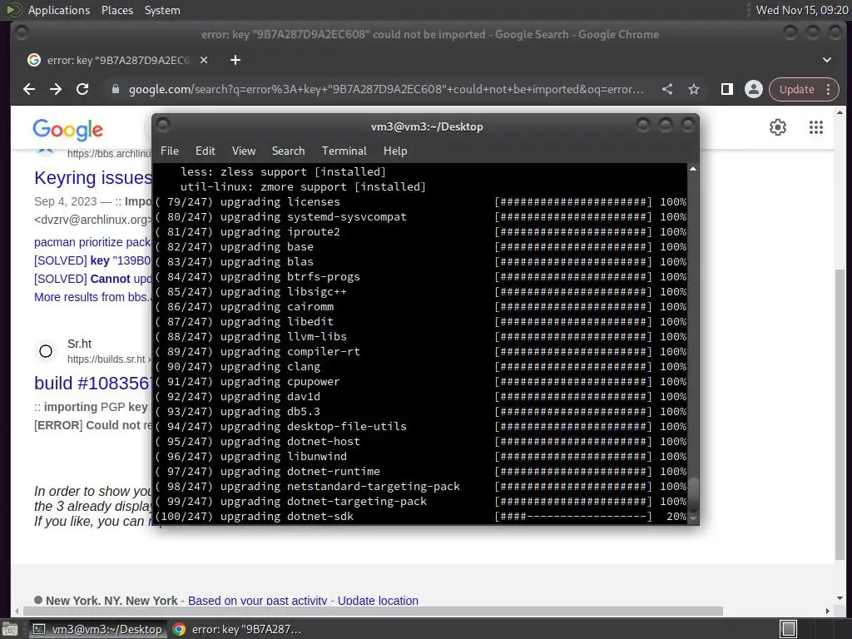852x639 pixels.
Task: Click the terminal window menu icon in titlebar
Action: [163, 126]
